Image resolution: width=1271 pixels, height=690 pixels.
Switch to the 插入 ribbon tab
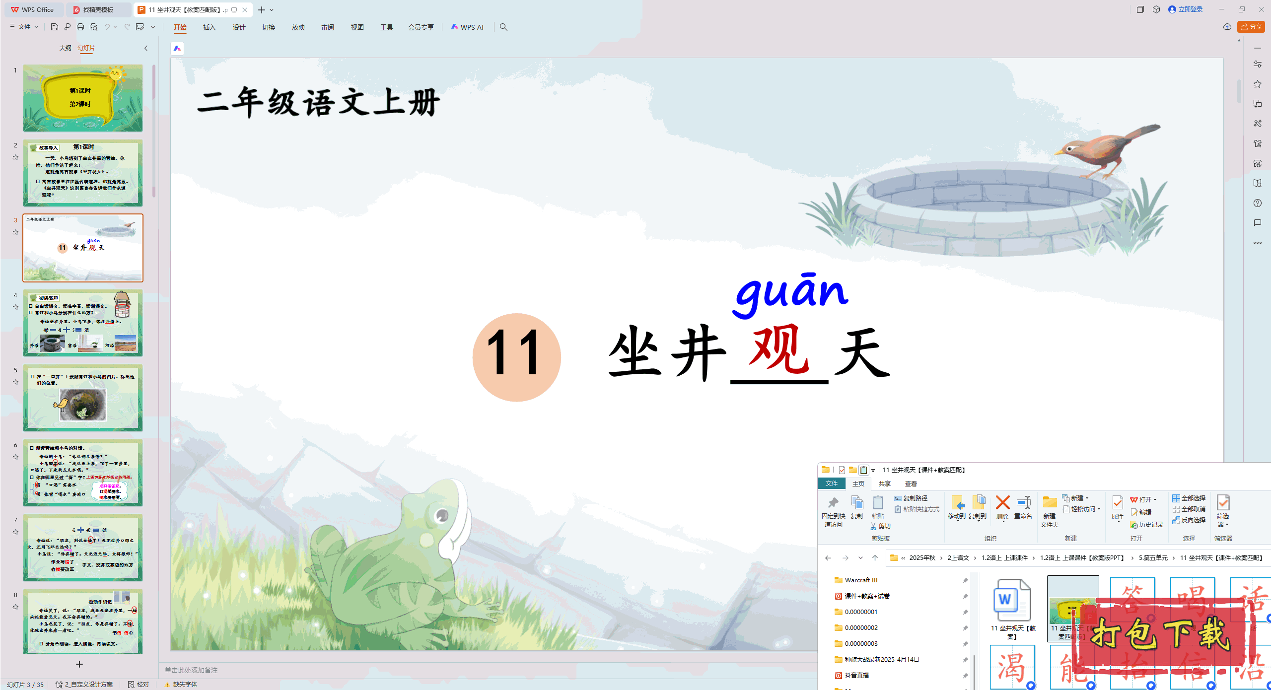(x=209, y=27)
